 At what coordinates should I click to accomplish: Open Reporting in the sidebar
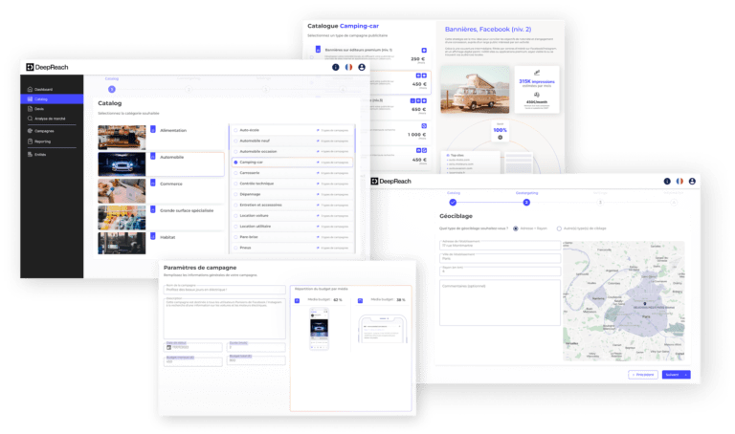point(43,141)
